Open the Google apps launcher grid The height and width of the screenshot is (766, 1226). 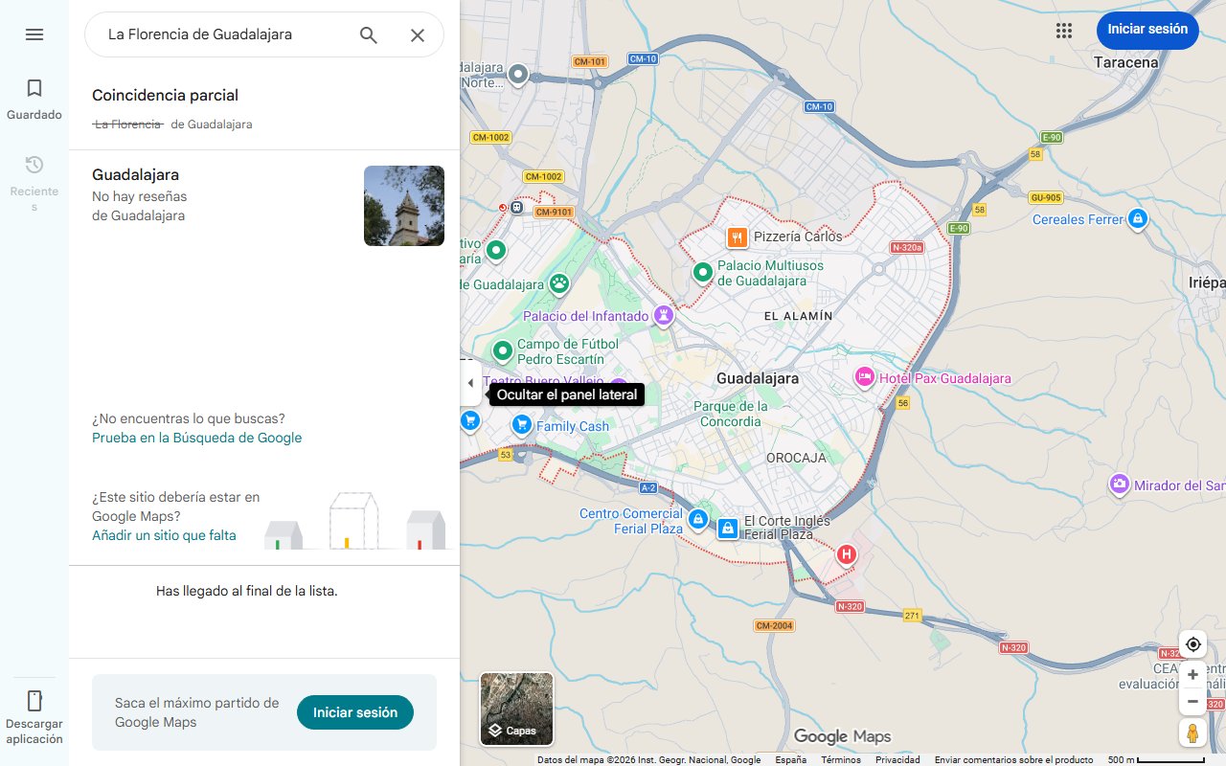pos(1063,30)
